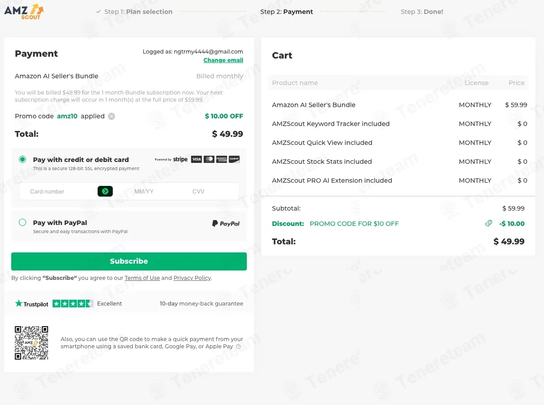
Task: Open the Change email link
Action: (223, 60)
